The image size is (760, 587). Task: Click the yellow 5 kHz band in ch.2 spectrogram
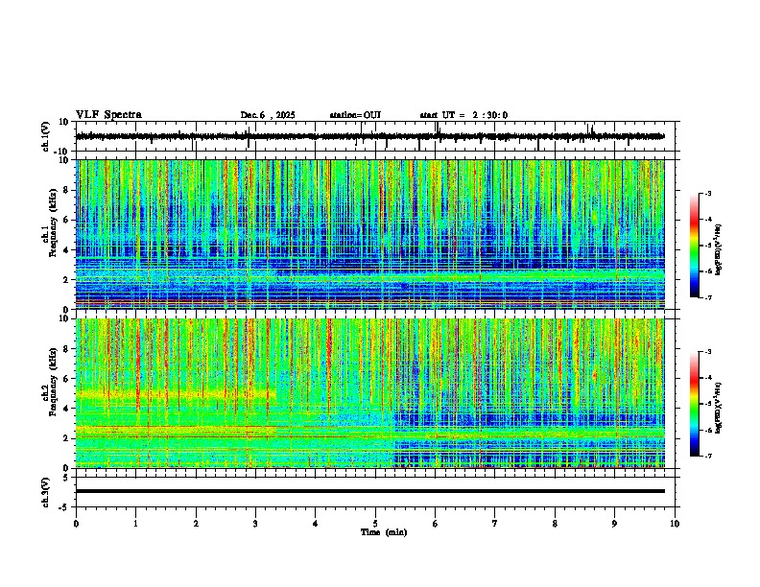(x=176, y=394)
